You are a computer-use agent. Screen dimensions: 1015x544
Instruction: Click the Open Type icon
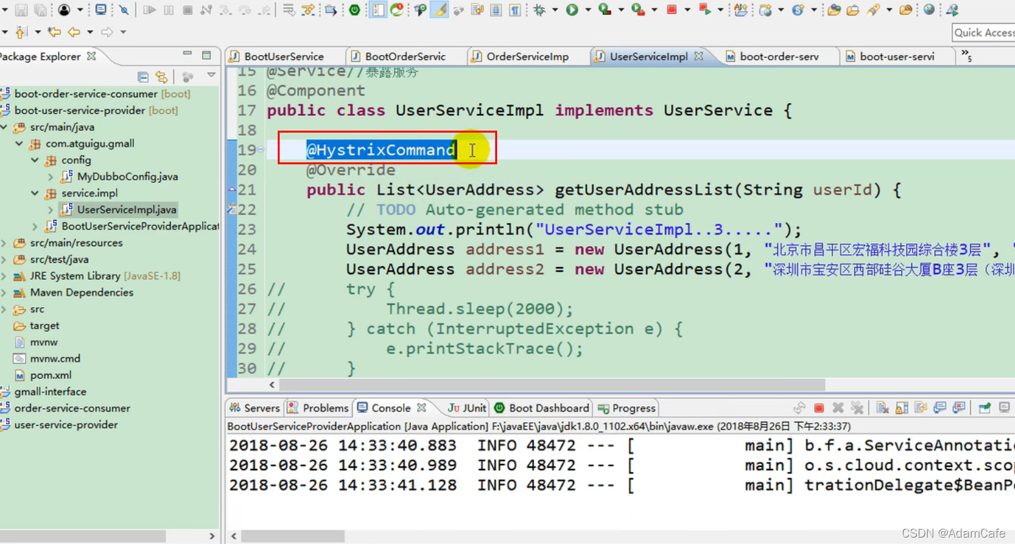tap(834, 10)
